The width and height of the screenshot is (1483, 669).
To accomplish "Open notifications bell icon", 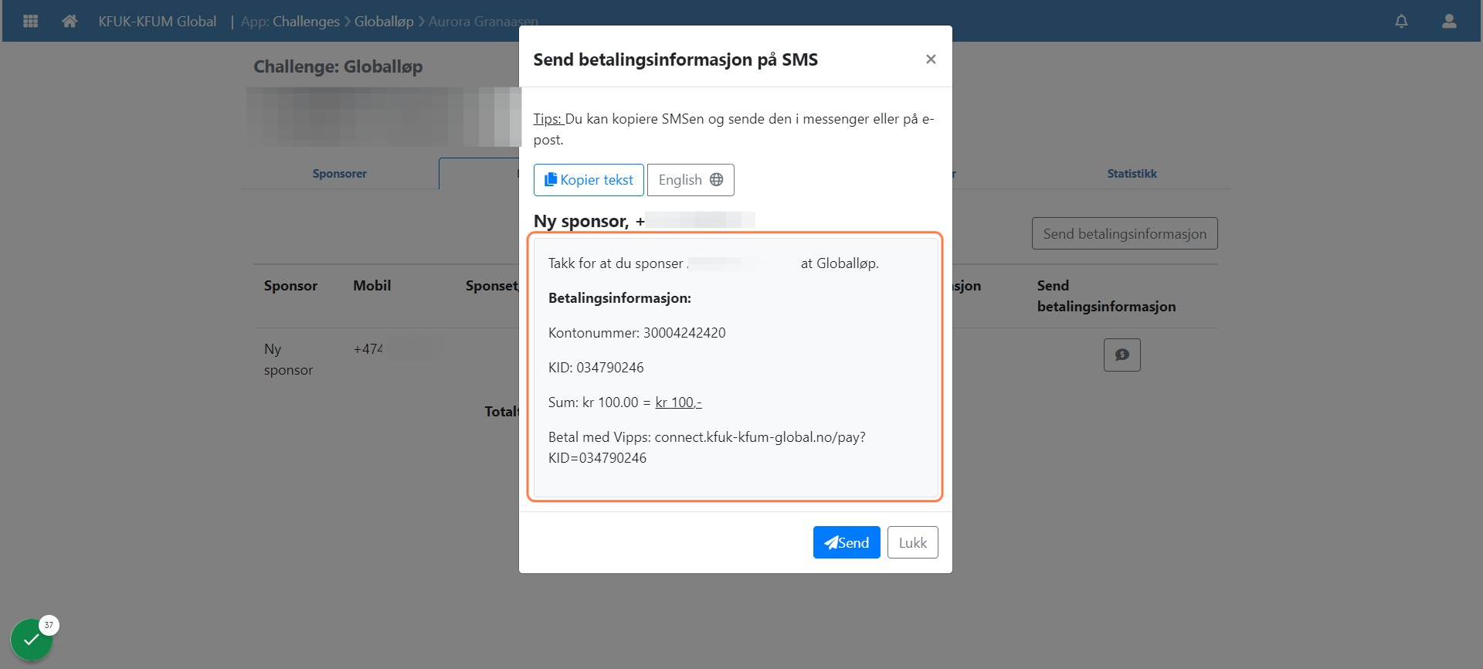I will (1401, 21).
